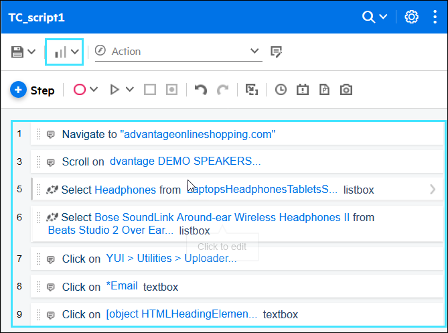This screenshot has width=448, height=333.
Task: Click the undo arrow icon
Action: [200, 90]
